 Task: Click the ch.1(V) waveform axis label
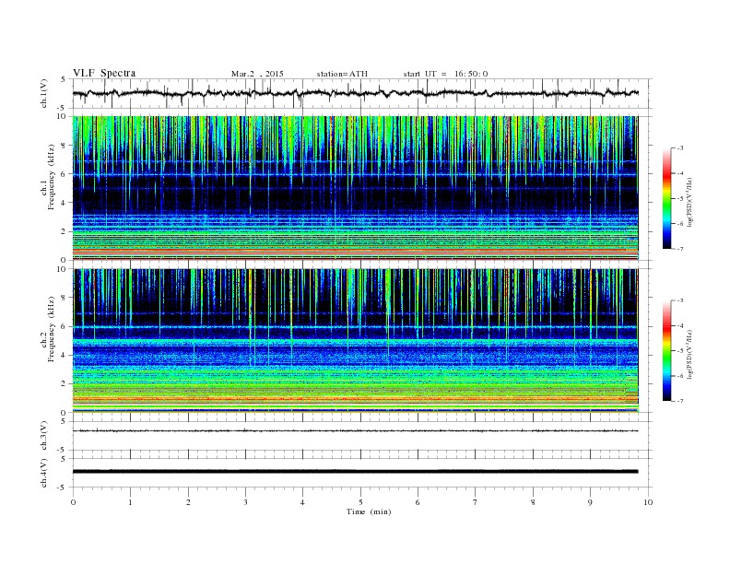click(44, 92)
